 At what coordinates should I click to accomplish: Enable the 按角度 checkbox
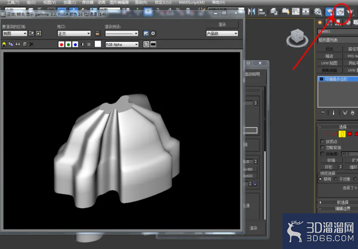pos(322,154)
